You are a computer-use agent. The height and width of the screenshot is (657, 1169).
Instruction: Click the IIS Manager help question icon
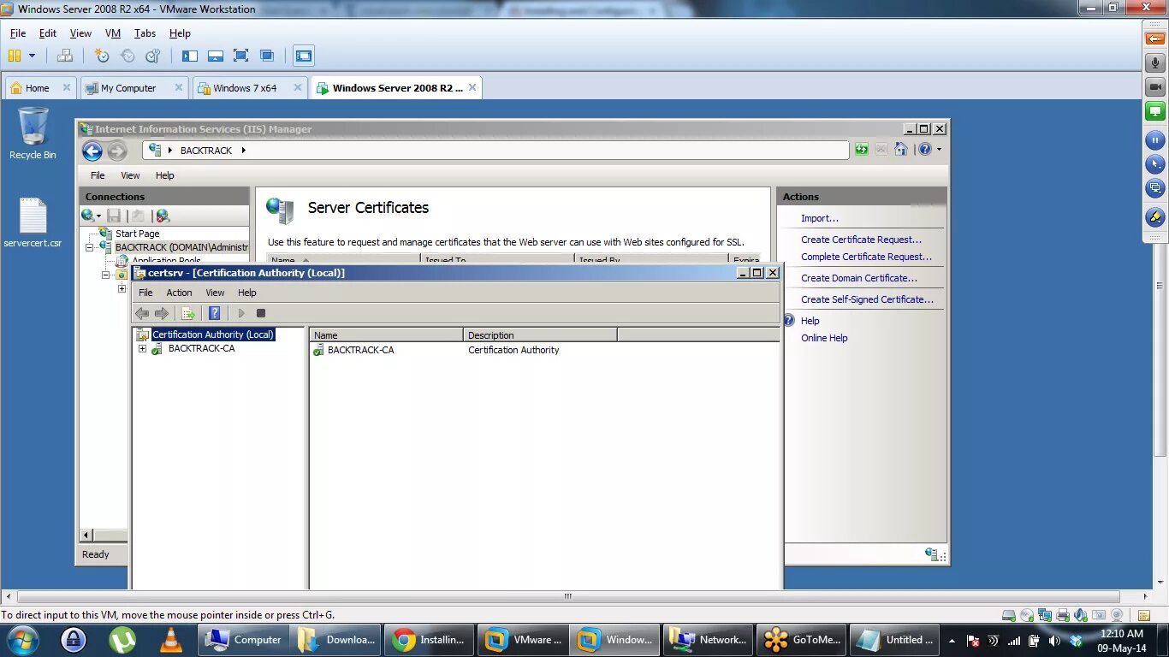pyautogui.click(x=924, y=150)
